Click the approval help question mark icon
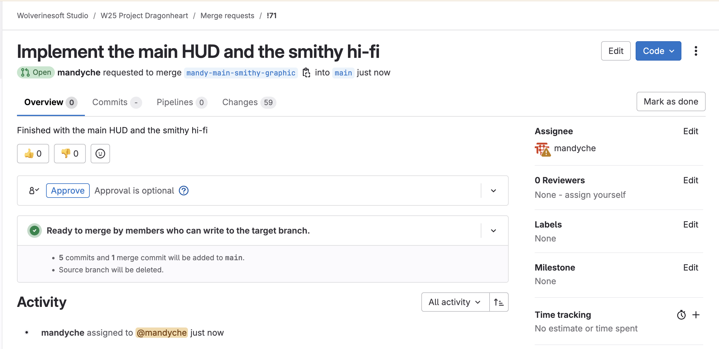This screenshot has width=719, height=349. [184, 191]
